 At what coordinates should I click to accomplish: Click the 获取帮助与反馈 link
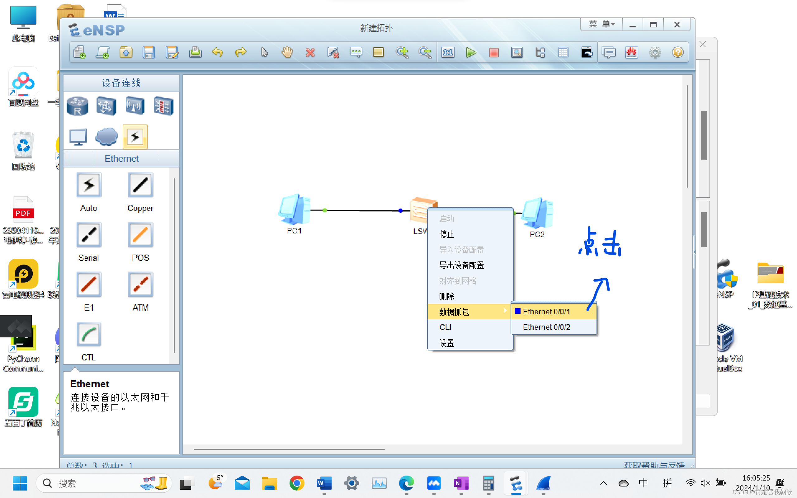coord(654,464)
